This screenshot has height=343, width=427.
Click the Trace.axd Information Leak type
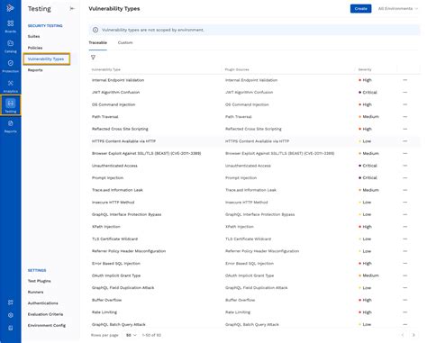(117, 190)
